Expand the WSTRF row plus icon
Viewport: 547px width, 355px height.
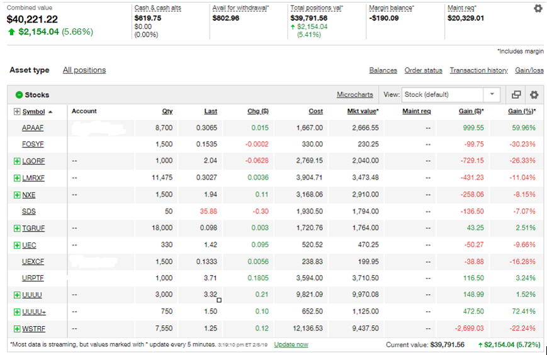pyautogui.click(x=17, y=329)
